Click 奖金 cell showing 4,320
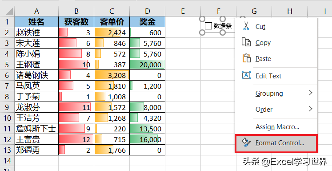Screen dimensions: 332x171 (x=148, y=118)
